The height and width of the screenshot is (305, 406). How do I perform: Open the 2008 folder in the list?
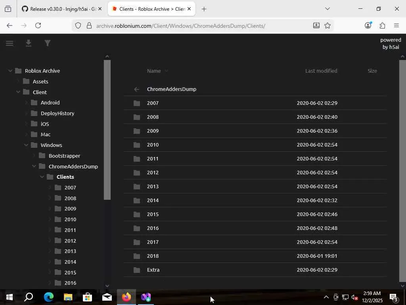pos(255,117)
